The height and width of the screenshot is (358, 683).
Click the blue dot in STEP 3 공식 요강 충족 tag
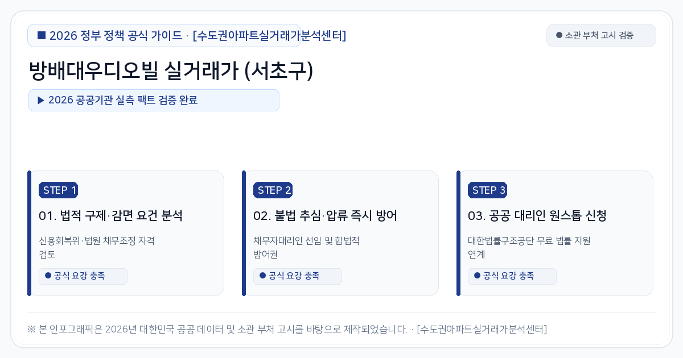point(477,276)
